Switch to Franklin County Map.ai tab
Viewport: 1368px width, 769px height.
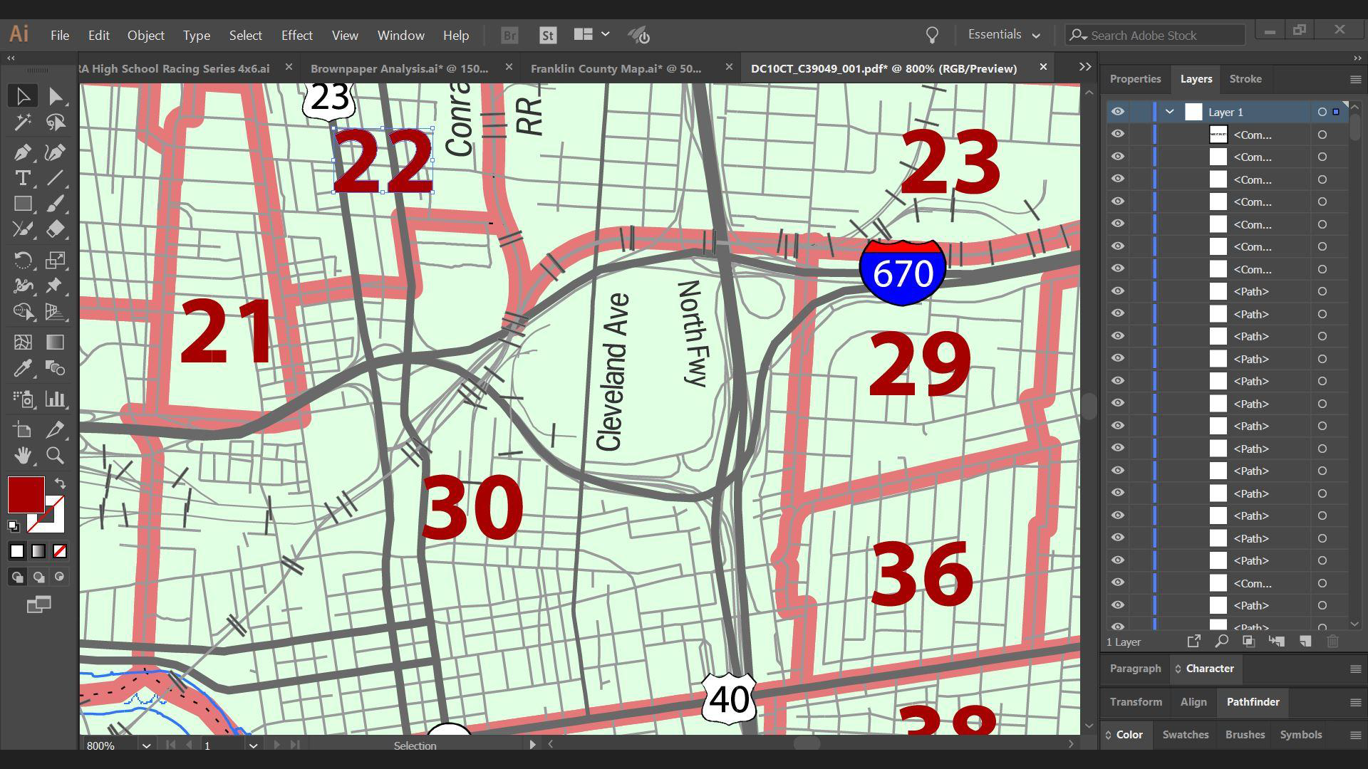pos(616,68)
